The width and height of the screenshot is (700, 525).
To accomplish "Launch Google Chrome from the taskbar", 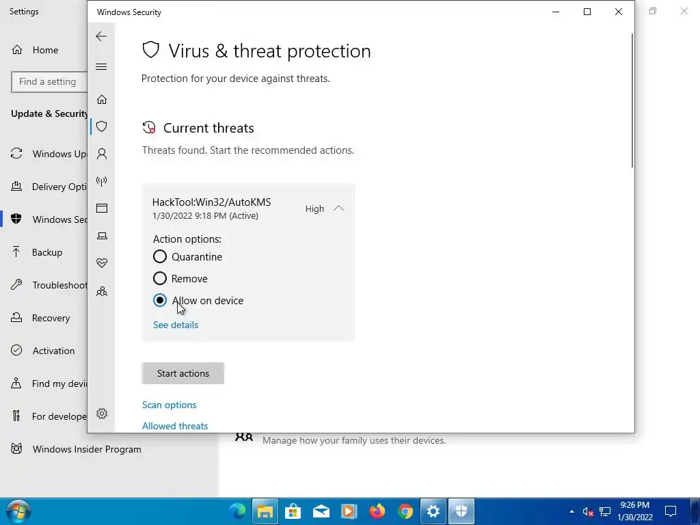I will click(x=405, y=511).
